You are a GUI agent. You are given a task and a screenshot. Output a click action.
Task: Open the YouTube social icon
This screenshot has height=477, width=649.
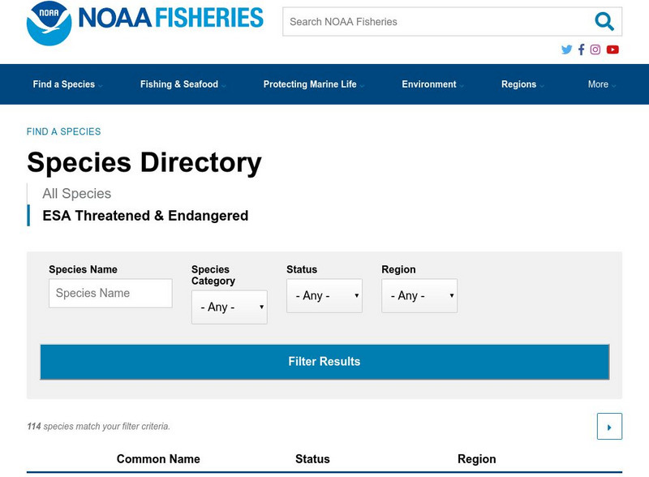pyautogui.click(x=612, y=49)
